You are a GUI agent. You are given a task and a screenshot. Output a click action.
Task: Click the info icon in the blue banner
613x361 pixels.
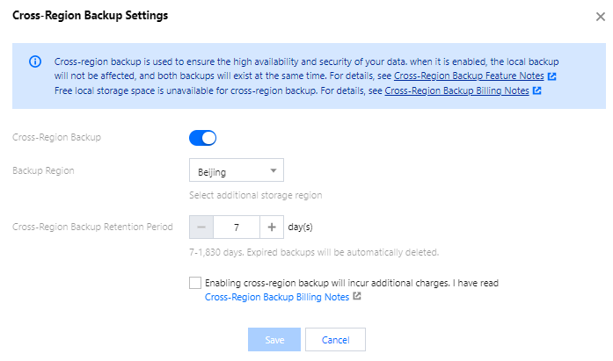coord(35,62)
